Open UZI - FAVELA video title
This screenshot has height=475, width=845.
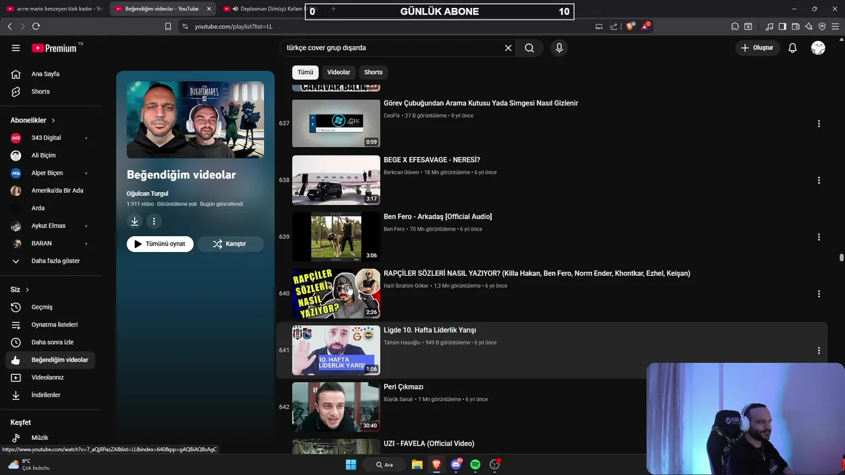click(x=429, y=443)
